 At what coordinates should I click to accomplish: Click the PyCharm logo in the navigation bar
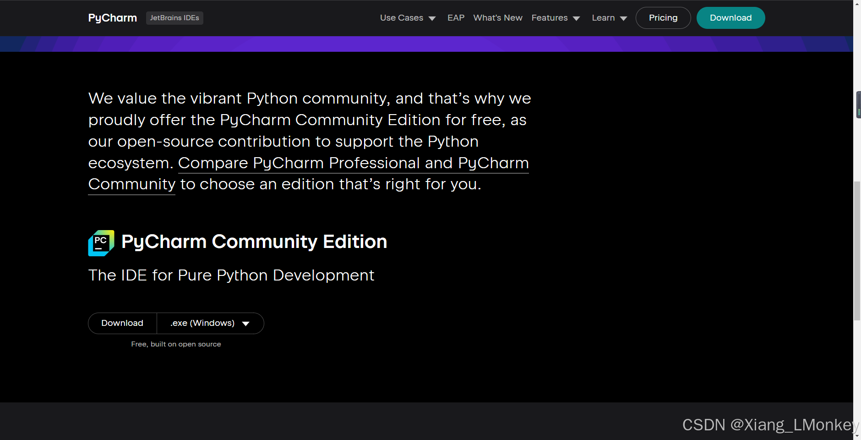click(112, 17)
